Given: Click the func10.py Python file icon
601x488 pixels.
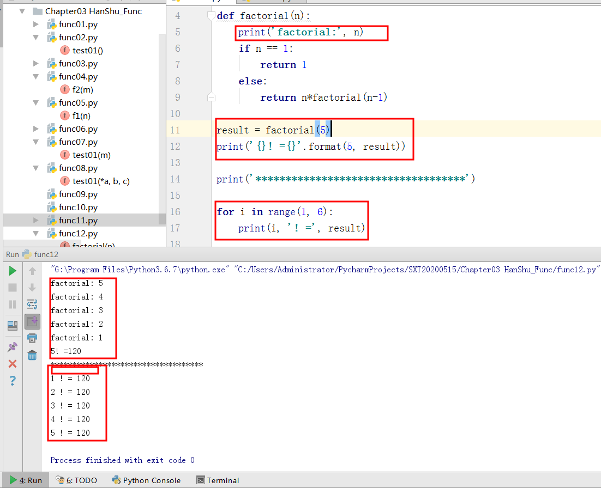Looking at the screenshot, I should click(52, 207).
